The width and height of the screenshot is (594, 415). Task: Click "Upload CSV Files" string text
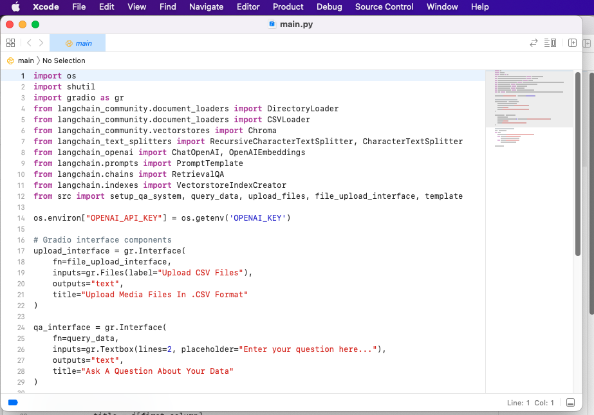click(200, 273)
